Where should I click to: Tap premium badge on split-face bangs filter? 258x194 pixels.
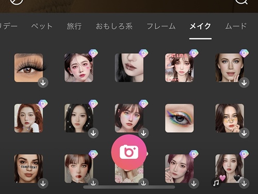coord(93,154)
